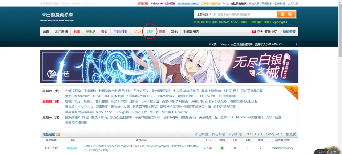Image resolution: width=342 pixels, height=154 pixels.
Task: Open 蒼天之拳 RE:GENESIS schedule link
Action: tap(230, 117)
